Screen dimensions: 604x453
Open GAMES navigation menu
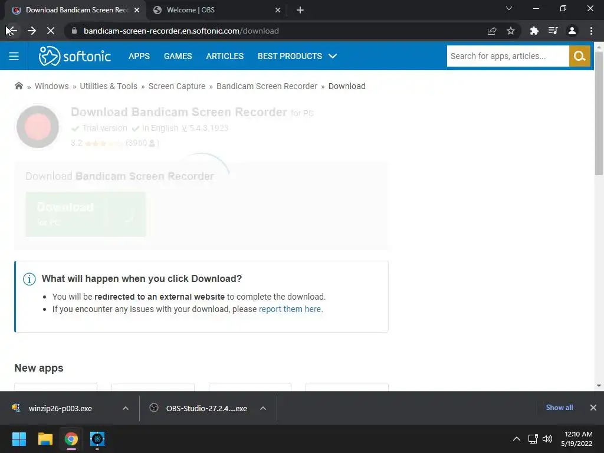click(x=178, y=56)
